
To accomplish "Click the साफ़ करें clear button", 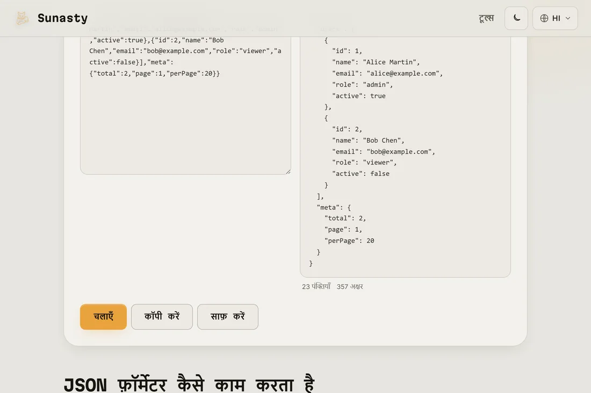I will tap(228, 317).
